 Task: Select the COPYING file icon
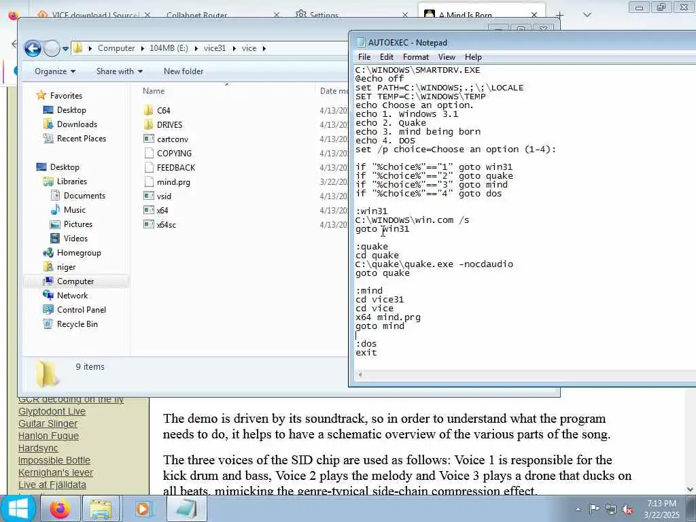pos(149,153)
